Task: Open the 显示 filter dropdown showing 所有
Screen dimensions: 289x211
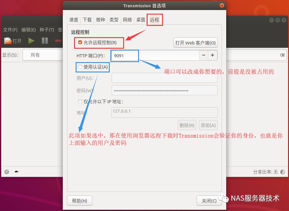Action: (43, 55)
